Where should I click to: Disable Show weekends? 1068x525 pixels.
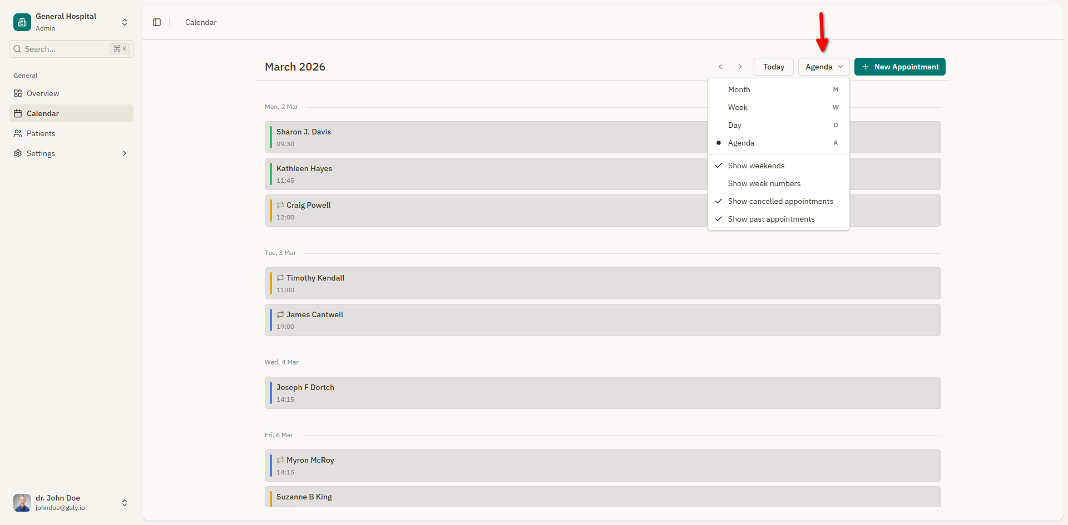pos(755,166)
